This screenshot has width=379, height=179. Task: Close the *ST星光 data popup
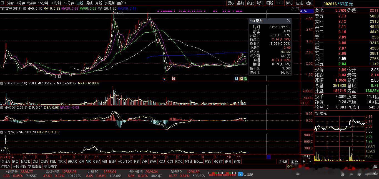[x=288, y=21]
